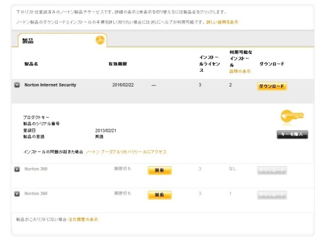The width and height of the screenshot is (318, 243).
Task: Click greyed download button in the Norton 360 row showing 'なし'
Action: [x=272, y=170]
